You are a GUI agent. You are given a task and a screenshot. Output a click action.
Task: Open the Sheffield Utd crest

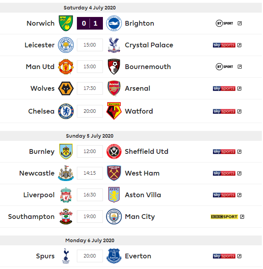[x=114, y=151]
